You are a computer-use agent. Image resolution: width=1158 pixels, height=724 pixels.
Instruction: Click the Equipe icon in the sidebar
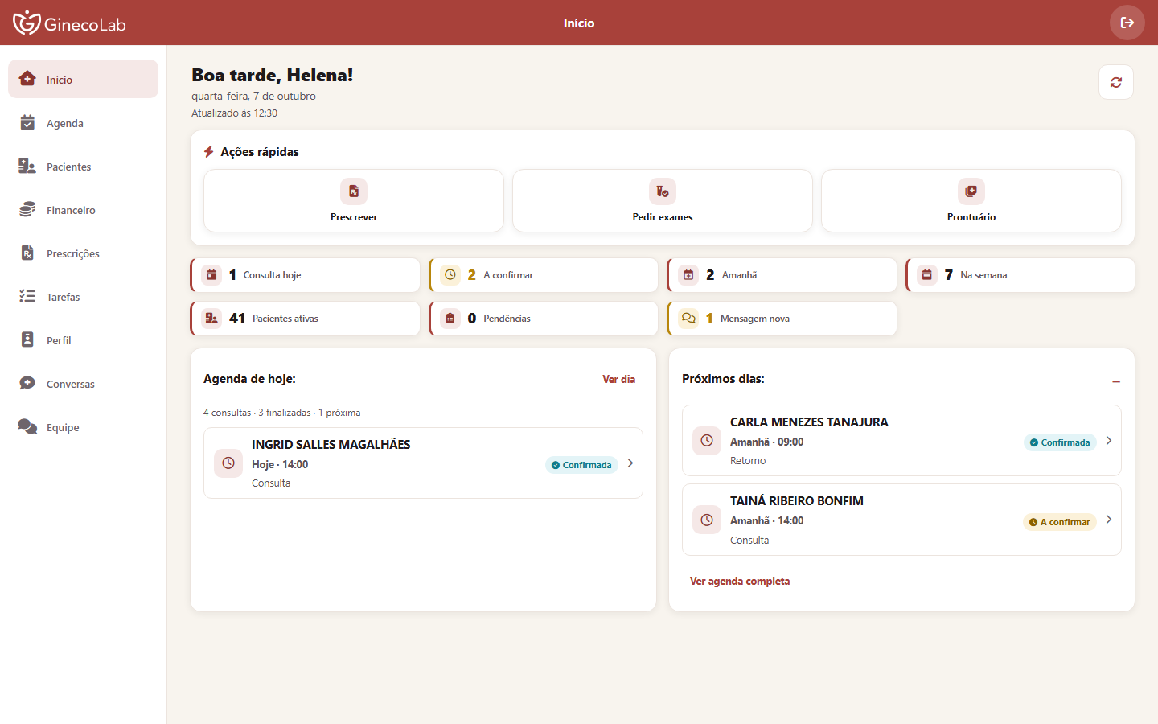(27, 426)
